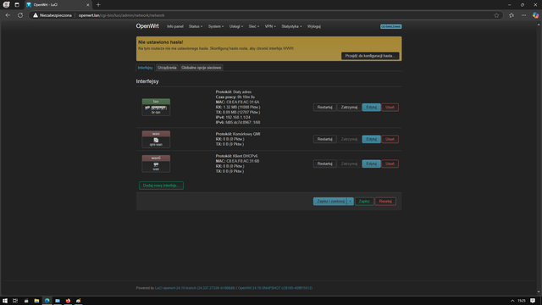Click the lan interface name label
The width and height of the screenshot is (542, 305).
[156, 102]
